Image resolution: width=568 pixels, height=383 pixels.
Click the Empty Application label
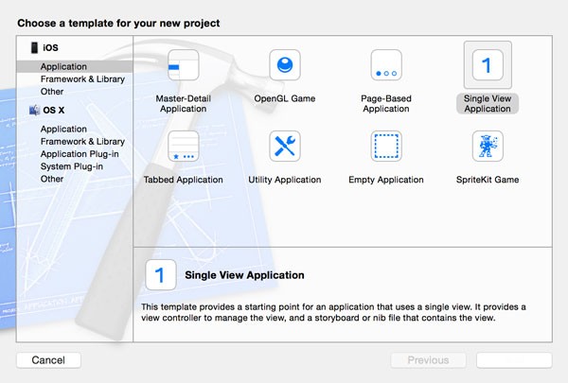pyautogui.click(x=386, y=180)
